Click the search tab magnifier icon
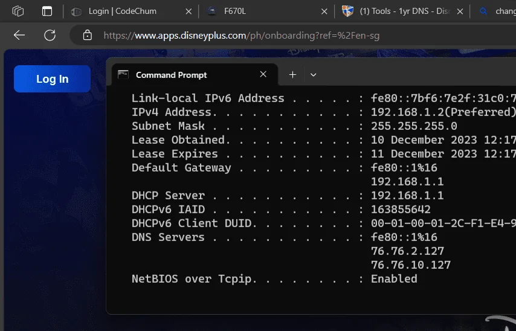 pyautogui.click(x=483, y=11)
